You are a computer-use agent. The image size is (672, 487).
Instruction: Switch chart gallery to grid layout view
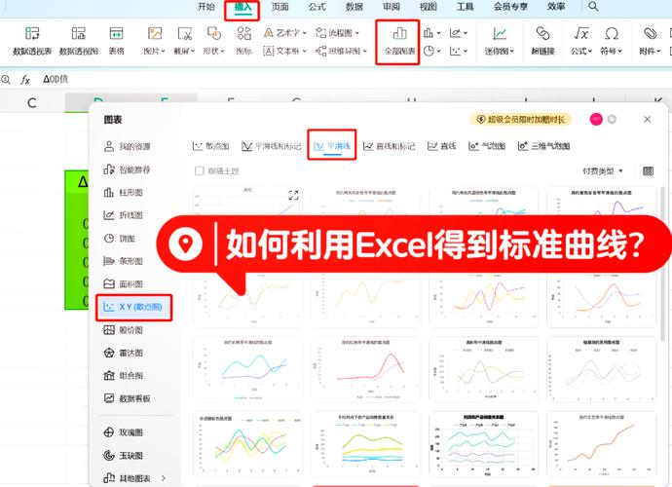[x=648, y=171]
